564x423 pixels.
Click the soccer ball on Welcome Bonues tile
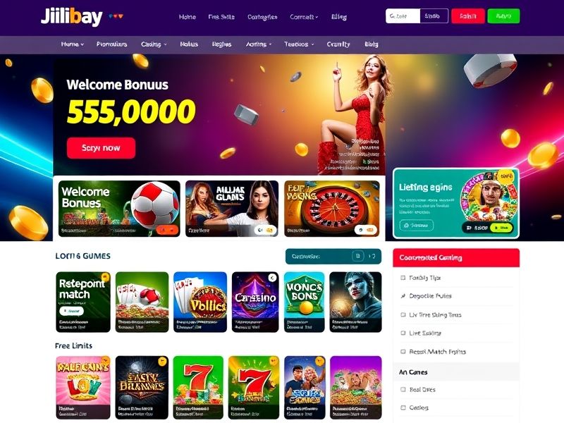point(154,203)
